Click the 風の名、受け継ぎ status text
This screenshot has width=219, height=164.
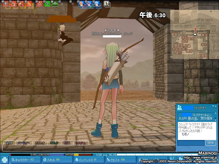[200, 118]
